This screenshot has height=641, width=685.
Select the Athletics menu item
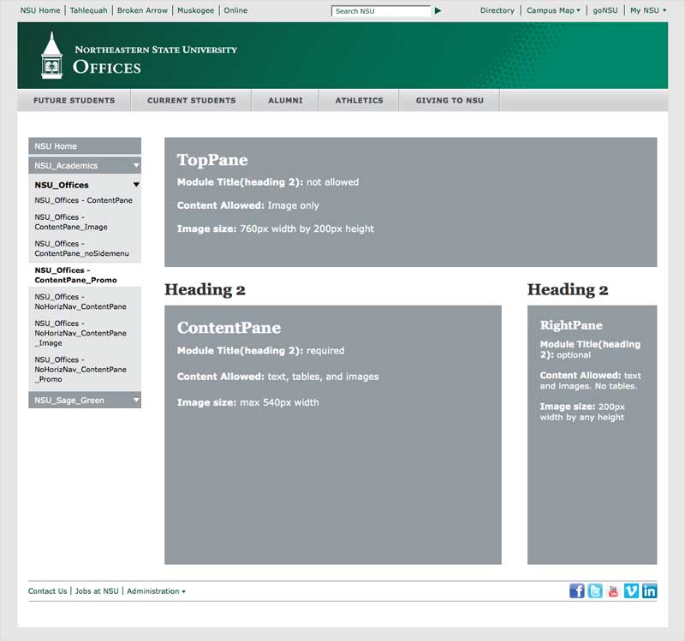[359, 100]
